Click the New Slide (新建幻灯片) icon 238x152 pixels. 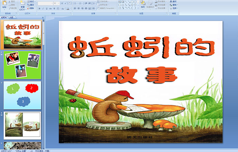pos(23,3)
